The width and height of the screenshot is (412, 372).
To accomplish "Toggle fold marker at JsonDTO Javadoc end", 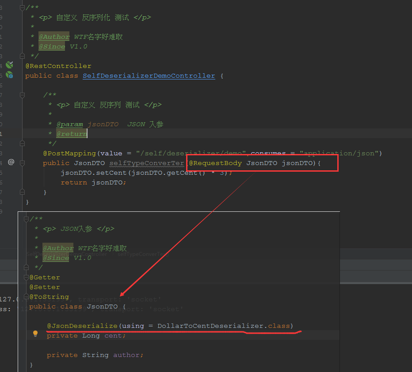I will [x=26, y=267].
